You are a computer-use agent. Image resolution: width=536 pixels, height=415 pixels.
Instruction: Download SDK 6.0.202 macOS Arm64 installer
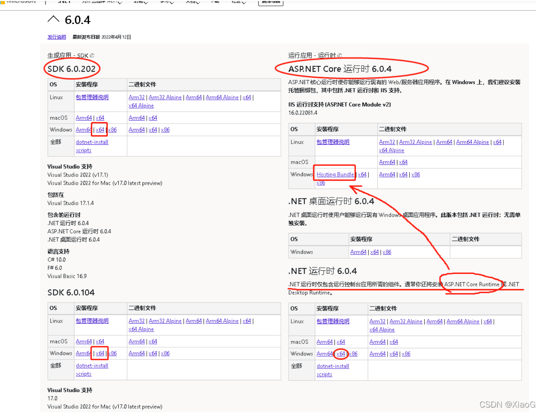coord(84,118)
